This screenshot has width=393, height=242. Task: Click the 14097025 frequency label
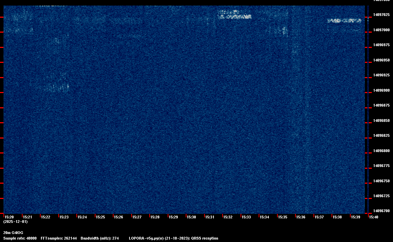coord(382,15)
